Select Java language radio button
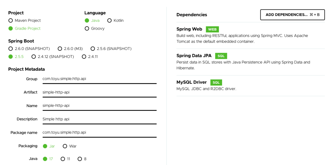The height and width of the screenshot is (165, 331). (x=87, y=20)
